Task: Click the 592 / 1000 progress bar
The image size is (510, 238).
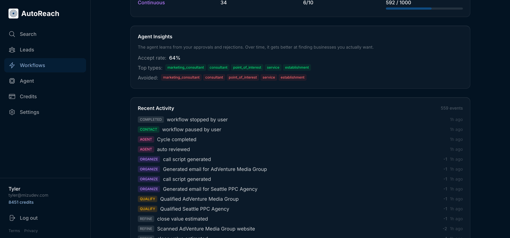Action: click(424, 9)
